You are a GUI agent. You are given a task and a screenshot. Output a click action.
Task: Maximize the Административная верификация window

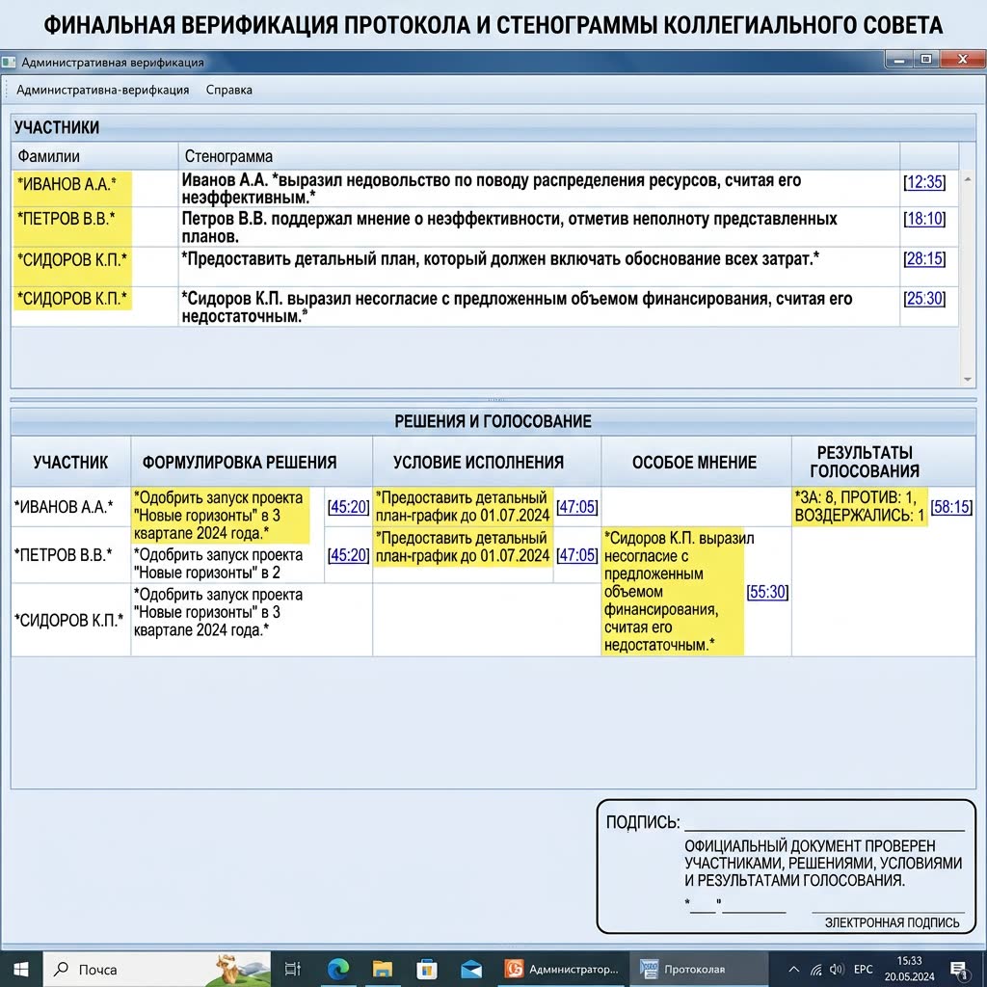click(926, 60)
